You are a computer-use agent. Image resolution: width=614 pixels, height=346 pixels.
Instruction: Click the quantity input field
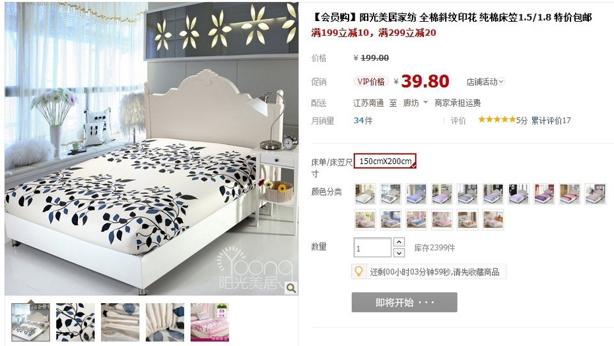(x=372, y=248)
